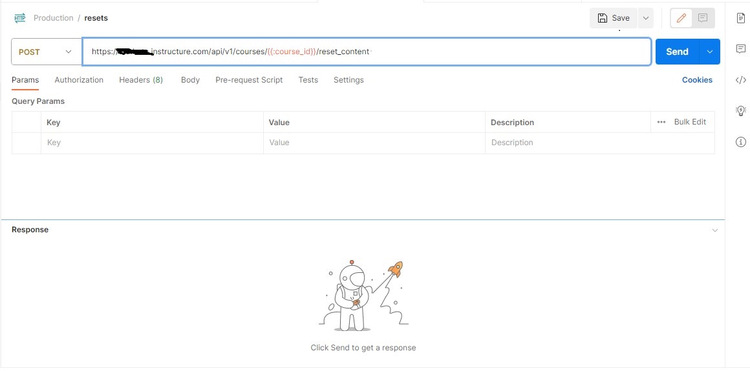The width and height of the screenshot is (750, 371).
Task: Open the request info icon in sidebar
Action: [x=740, y=142]
